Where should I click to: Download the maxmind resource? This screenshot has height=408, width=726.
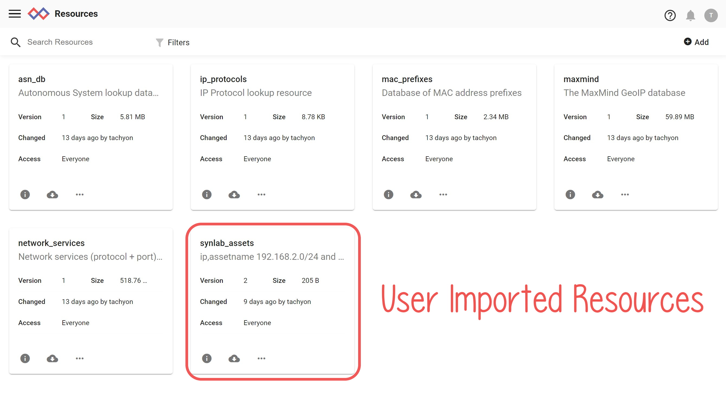(x=597, y=195)
